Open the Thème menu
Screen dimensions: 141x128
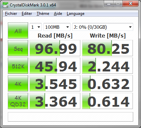coord(43,14)
